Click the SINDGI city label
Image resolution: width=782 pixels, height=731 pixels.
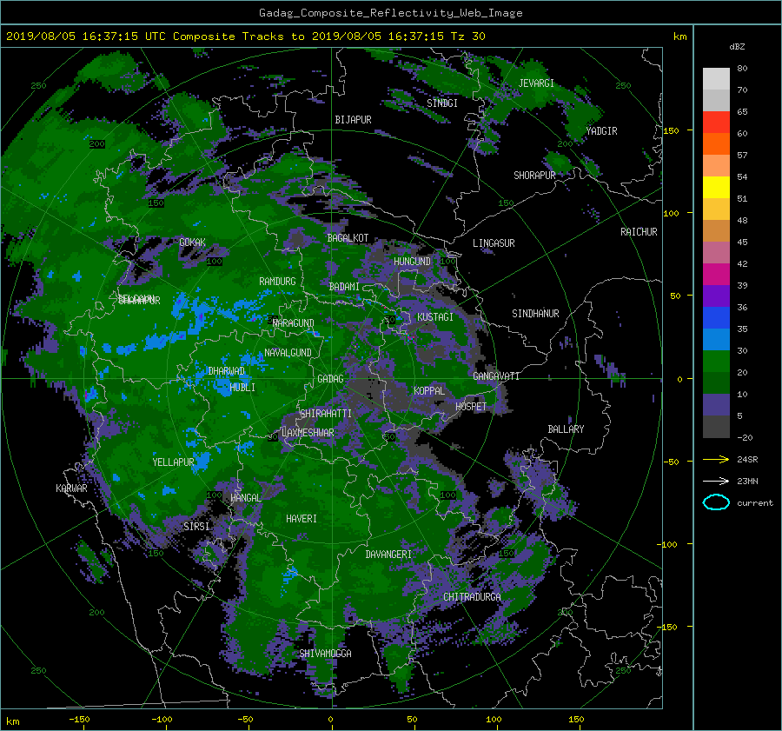[442, 103]
